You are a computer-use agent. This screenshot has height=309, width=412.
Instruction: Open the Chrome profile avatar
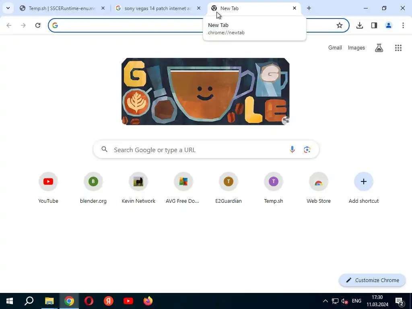(389, 25)
